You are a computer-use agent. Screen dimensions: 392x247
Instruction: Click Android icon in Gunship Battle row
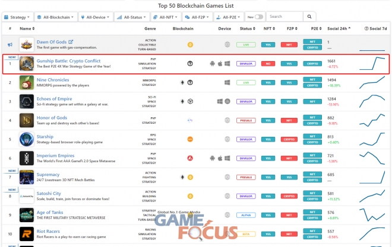211,63
